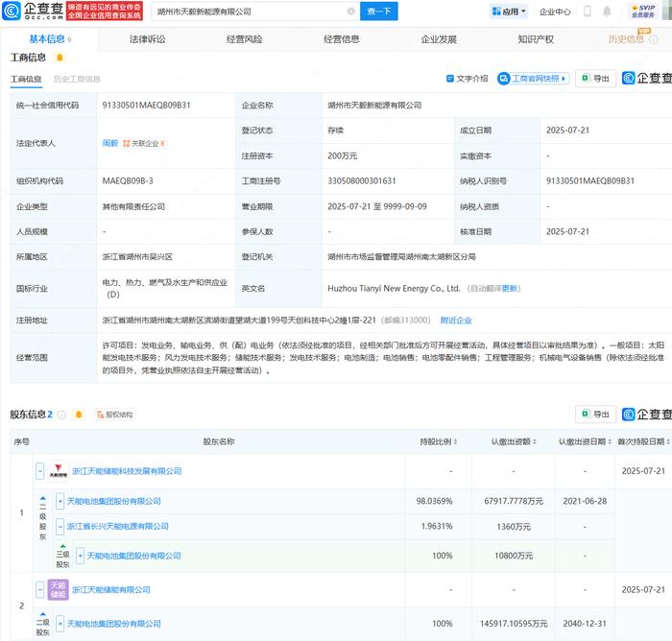672x641 pixels.
Task: Switch to 法律诉讼 tab
Action: [x=148, y=39]
